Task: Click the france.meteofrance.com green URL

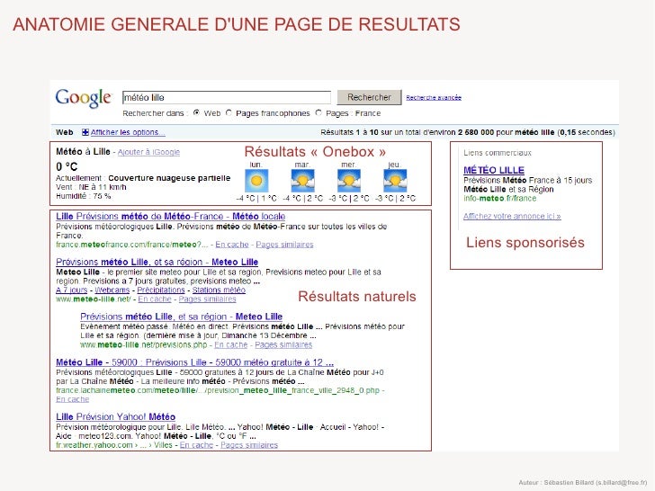Action: pyautogui.click(x=131, y=245)
